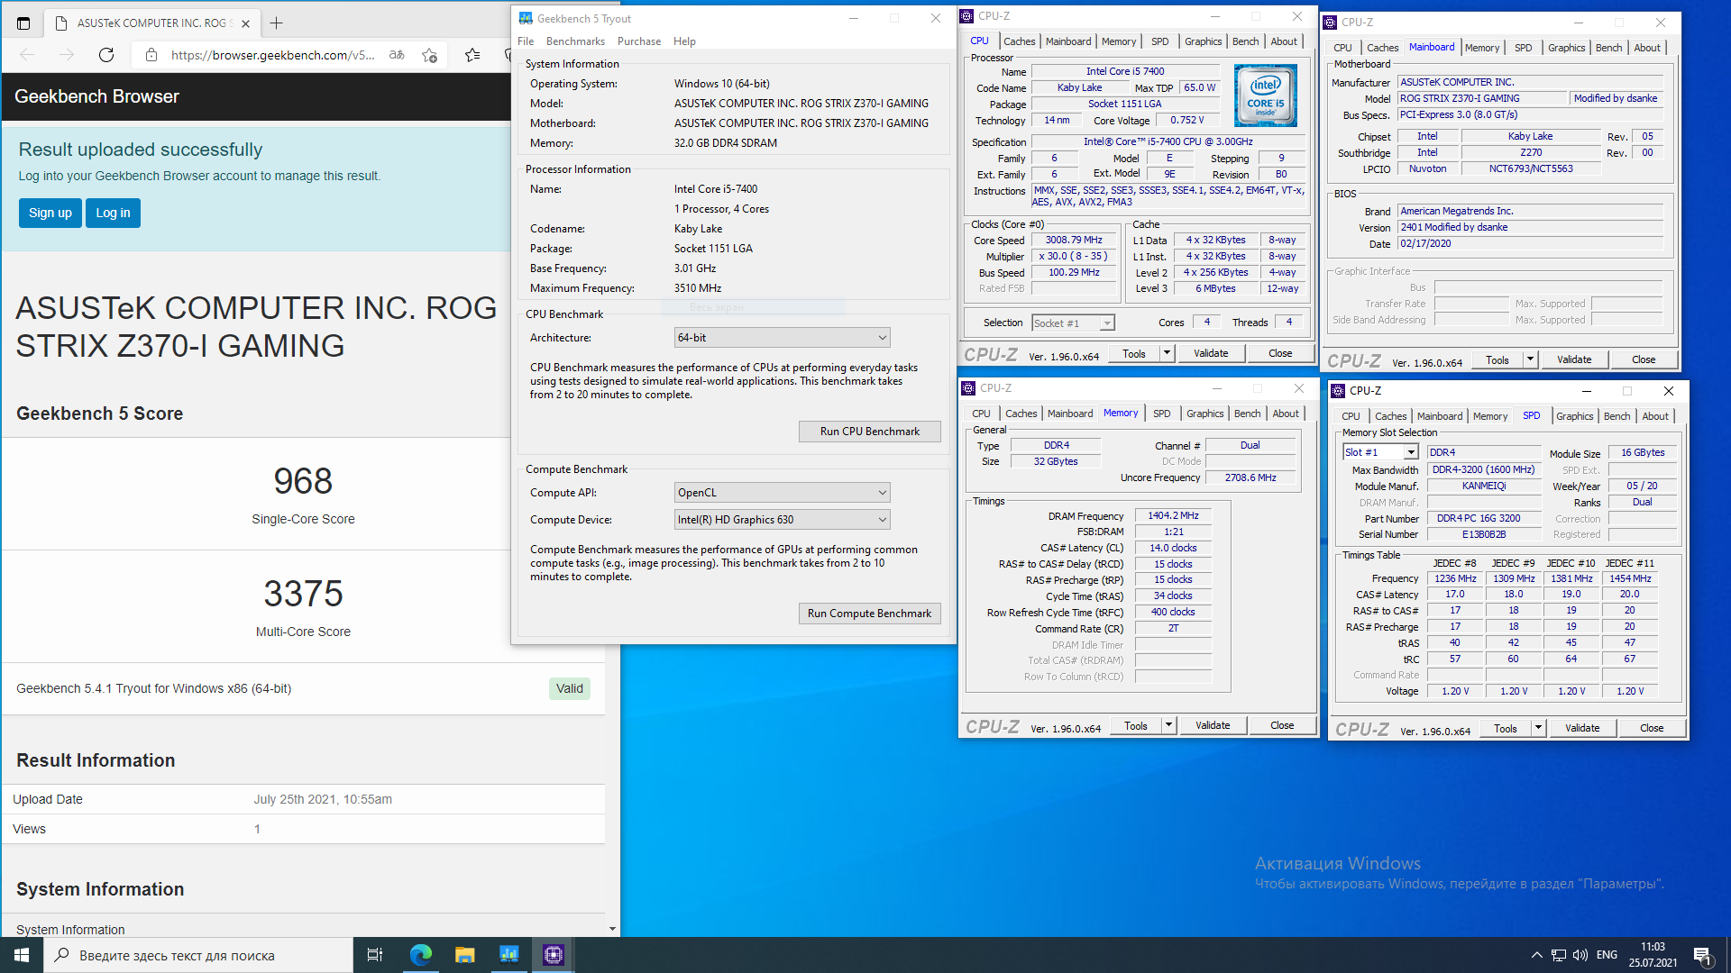Click the translate page icon
This screenshot has height=973, width=1731.
click(x=397, y=55)
